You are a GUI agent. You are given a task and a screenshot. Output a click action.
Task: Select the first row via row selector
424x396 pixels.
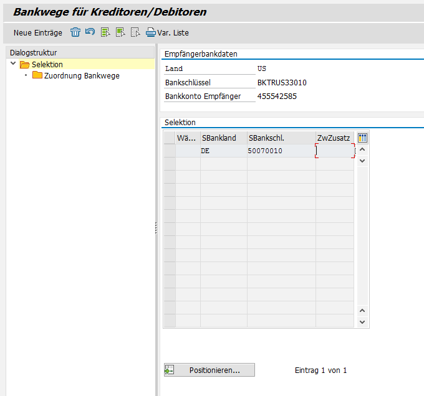[169, 151]
